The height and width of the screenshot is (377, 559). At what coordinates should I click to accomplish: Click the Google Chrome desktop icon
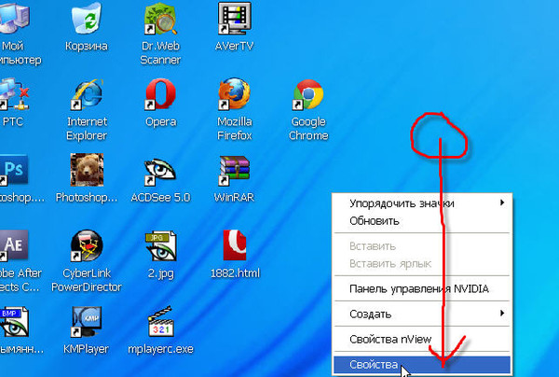[308, 94]
